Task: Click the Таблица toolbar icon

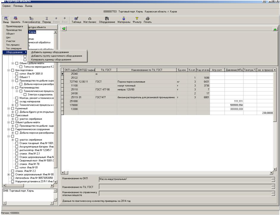Action: [76, 18]
